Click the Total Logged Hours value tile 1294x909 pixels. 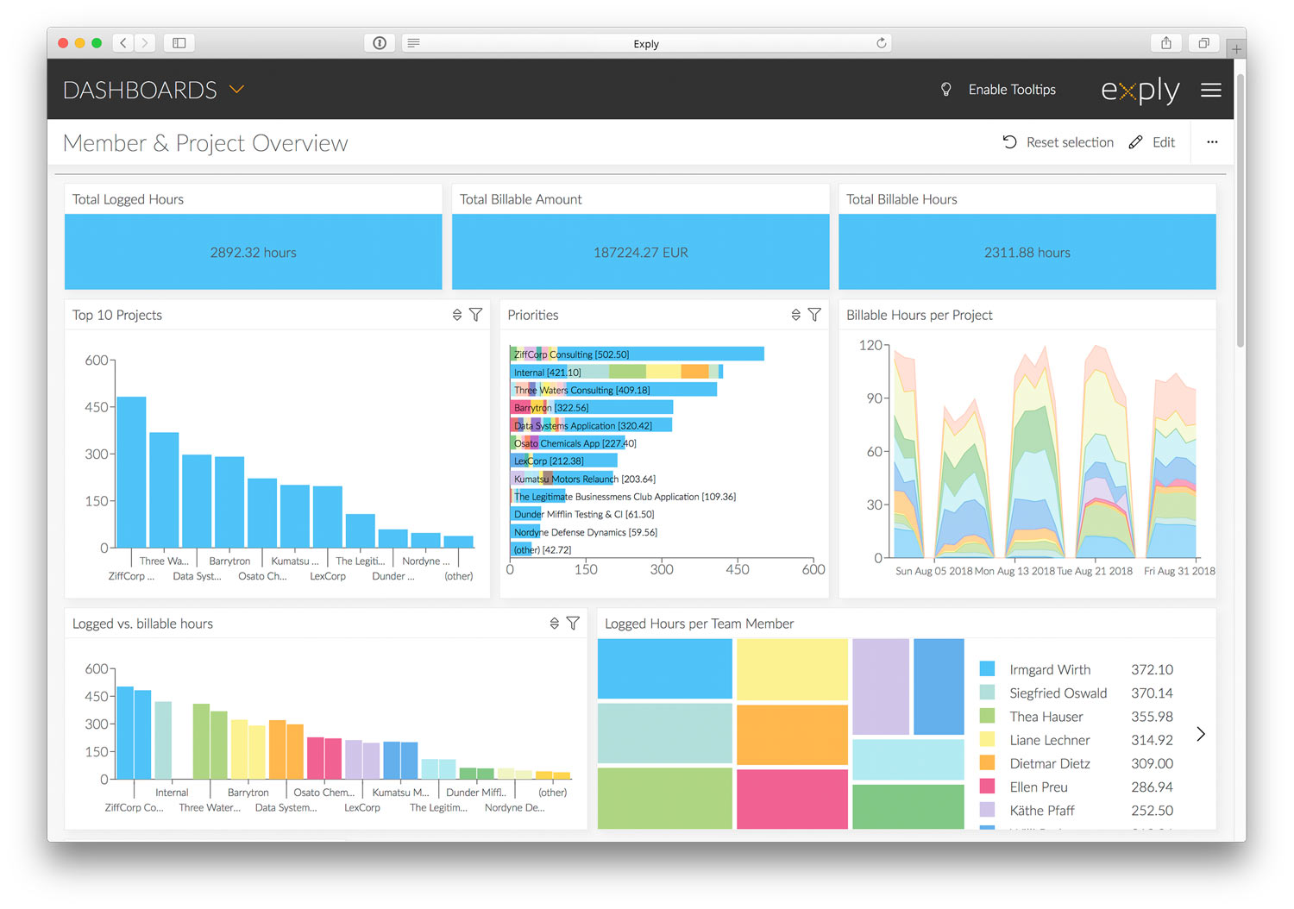tap(253, 252)
